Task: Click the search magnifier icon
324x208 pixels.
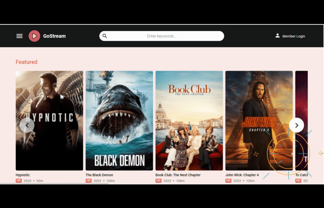Action: pyautogui.click(x=105, y=36)
